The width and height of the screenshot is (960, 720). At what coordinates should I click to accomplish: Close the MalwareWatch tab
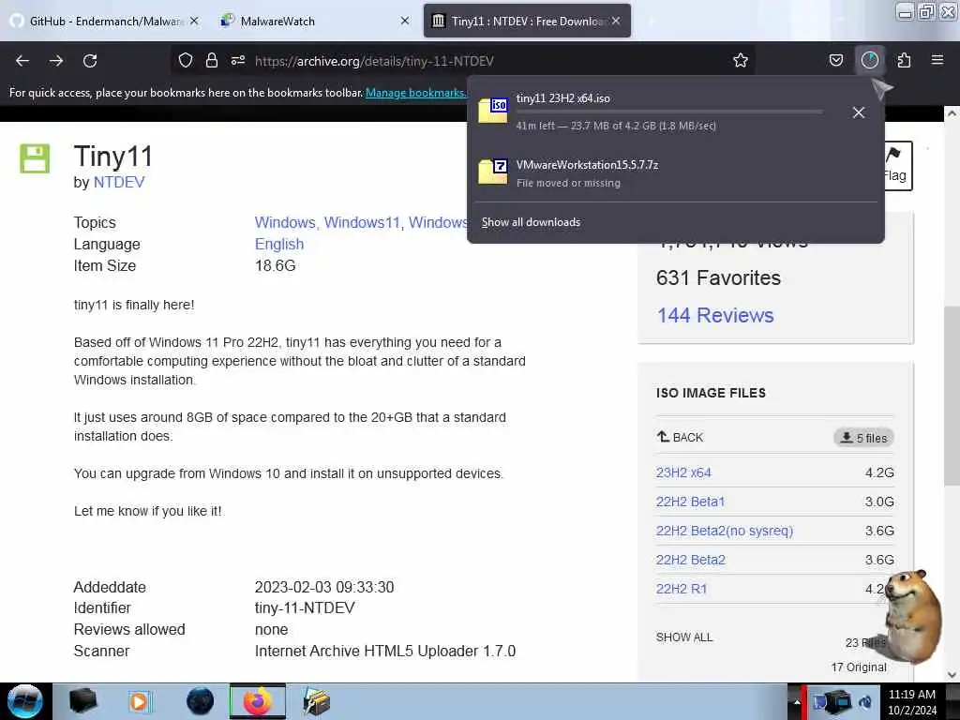pyautogui.click(x=405, y=21)
